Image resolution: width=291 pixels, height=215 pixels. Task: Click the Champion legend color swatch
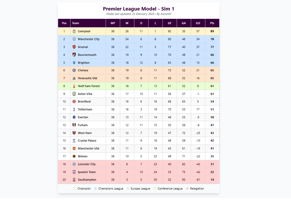click(x=75, y=189)
